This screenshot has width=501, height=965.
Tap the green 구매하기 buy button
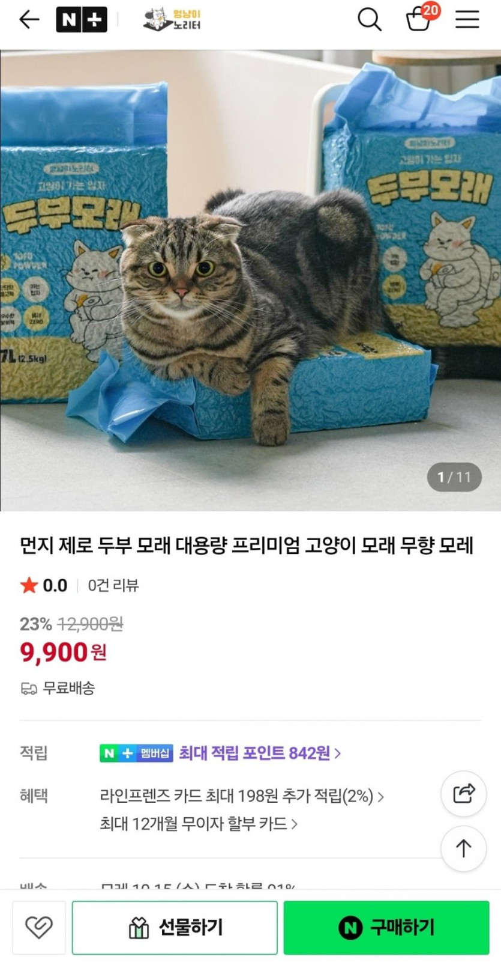point(386,927)
